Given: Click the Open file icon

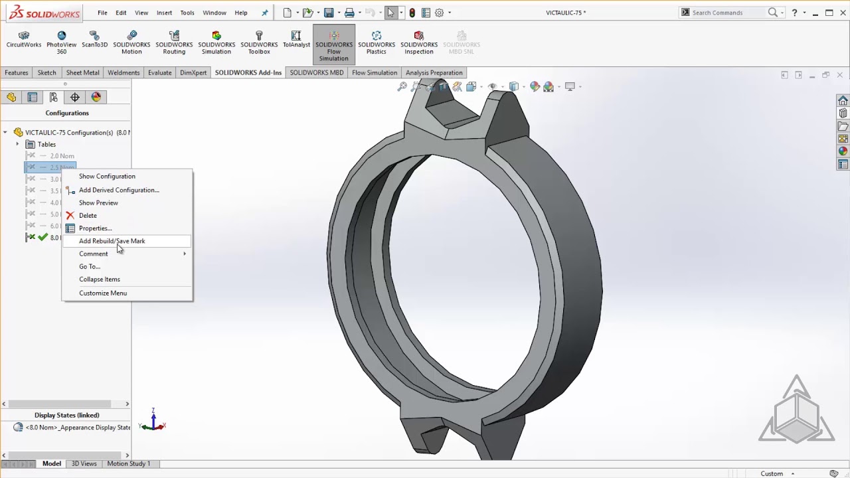Looking at the screenshot, I should [307, 13].
